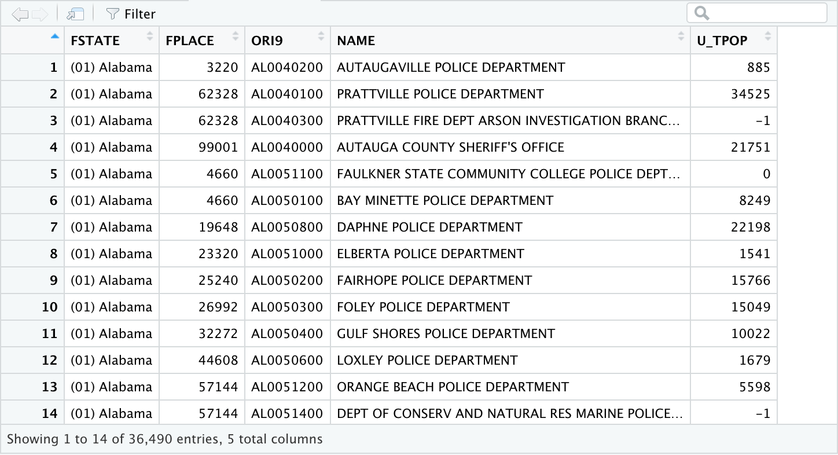The image size is (838, 455).
Task: Show data in new window
Action: point(75,13)
